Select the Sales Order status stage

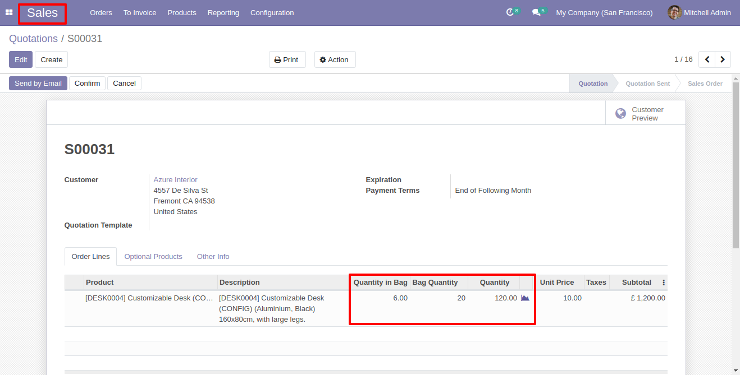[x=705, y=84]
